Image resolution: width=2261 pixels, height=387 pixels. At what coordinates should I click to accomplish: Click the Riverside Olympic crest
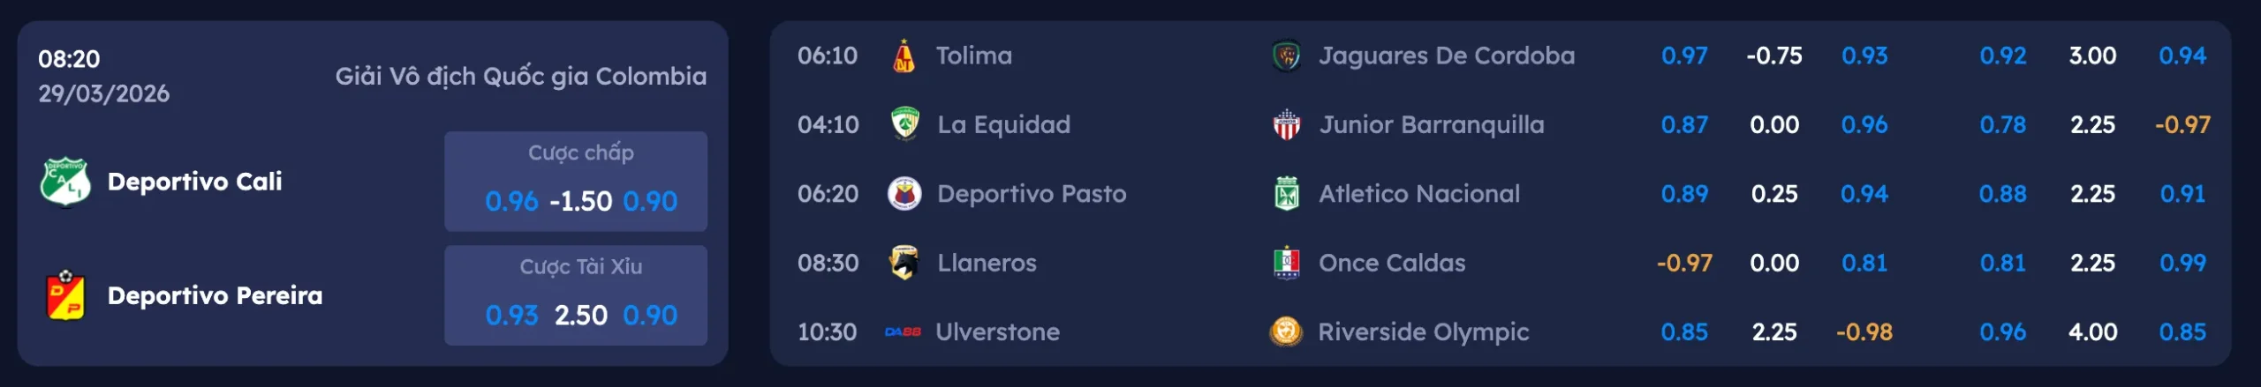[x=1286, y=331]
